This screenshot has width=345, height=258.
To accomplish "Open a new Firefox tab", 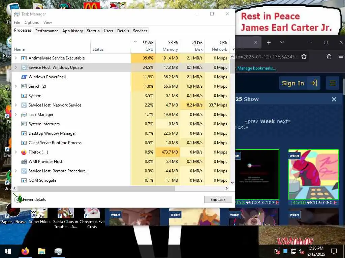I will [x=269, y=43].
